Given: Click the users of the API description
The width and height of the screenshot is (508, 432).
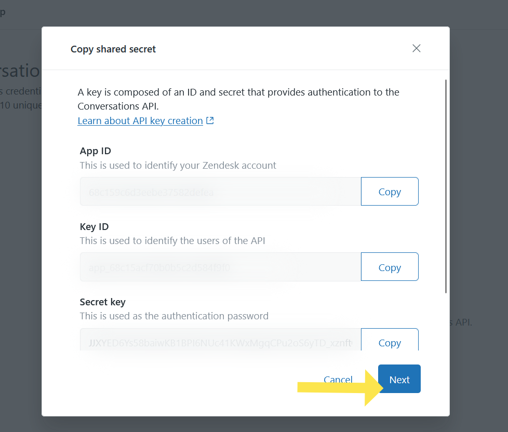Looking at the screenshot, I should pyautogui.click(x=172, y=241).
